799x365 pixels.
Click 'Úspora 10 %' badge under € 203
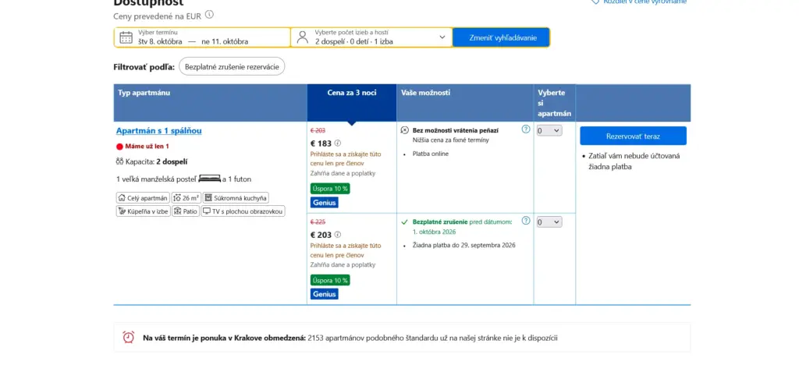[330, 280]
